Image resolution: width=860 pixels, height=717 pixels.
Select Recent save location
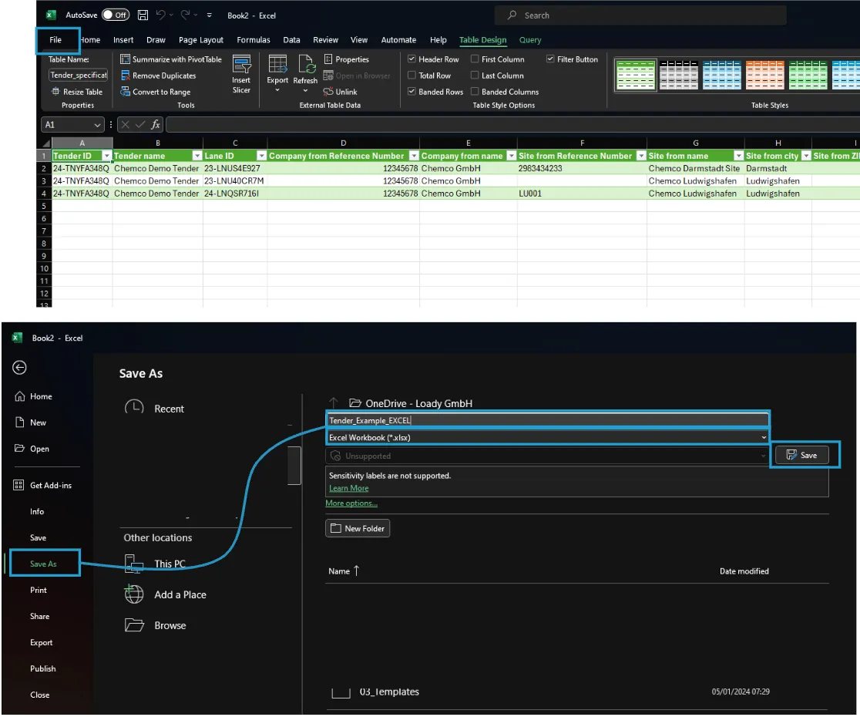[155, 409]
